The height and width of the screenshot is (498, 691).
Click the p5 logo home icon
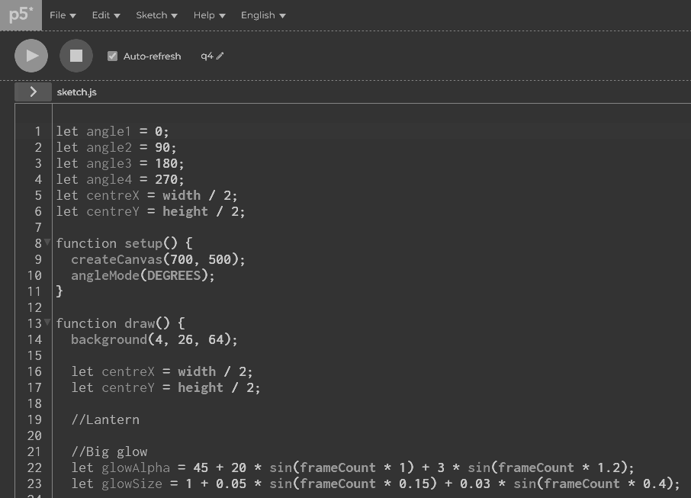[x=21, y=15]
